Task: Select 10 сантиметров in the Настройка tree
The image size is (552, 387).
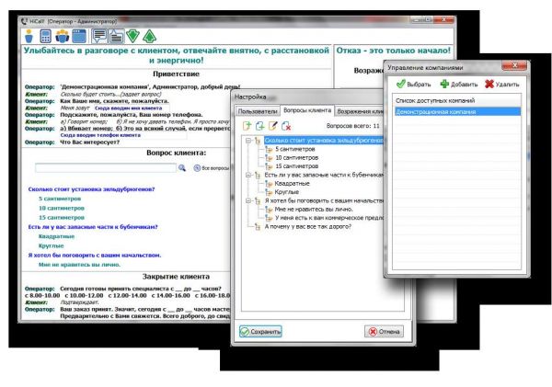Action: point(297,157)
